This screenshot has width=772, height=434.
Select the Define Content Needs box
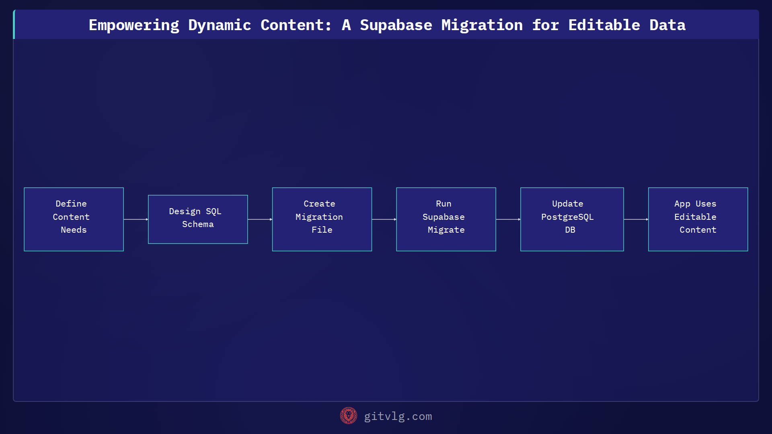[74, 219]
